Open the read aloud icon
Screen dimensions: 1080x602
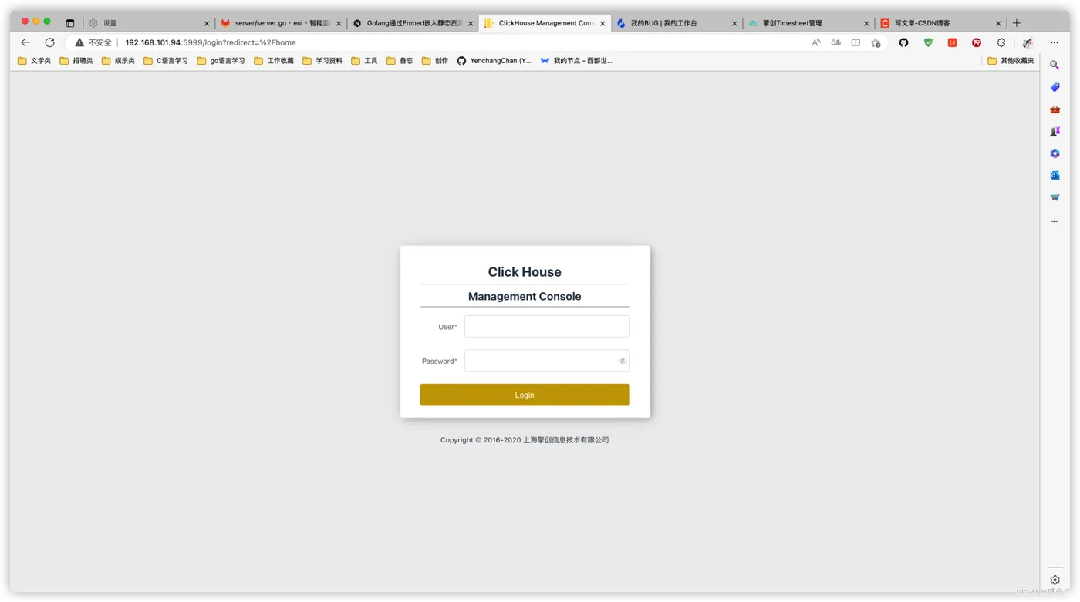pyautogui.click(x=816, y=42)
